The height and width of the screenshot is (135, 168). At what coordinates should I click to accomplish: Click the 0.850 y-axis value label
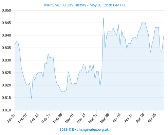tap(6, 10)
